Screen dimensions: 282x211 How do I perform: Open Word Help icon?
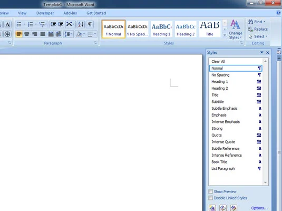pos(278,13)
